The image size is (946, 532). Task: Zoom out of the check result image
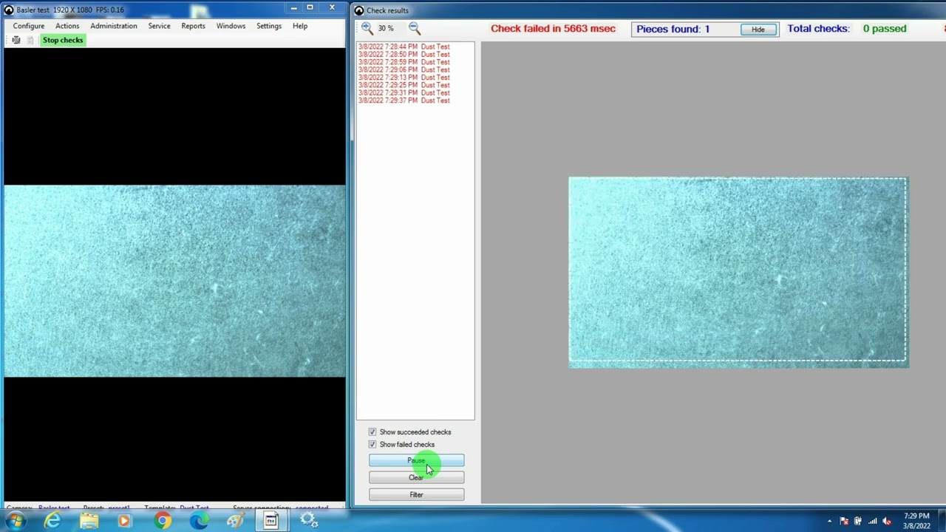click(415, 29)
